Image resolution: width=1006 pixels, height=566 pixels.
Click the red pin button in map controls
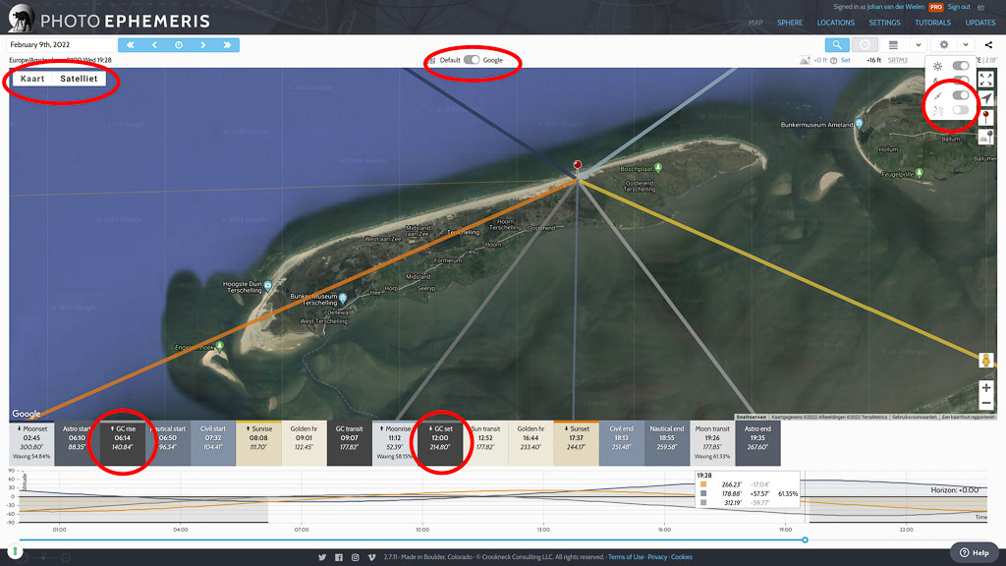tap(986, 118)
